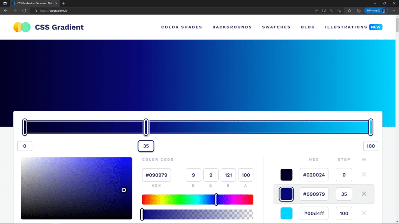Click the HEX color code input #090979

coord(157,175)
